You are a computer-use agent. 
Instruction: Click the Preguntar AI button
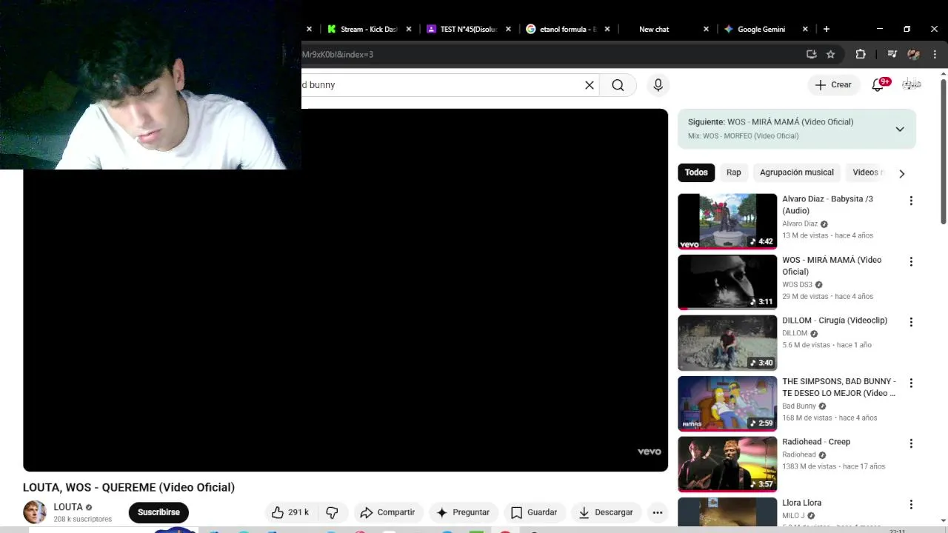point(463,512)
